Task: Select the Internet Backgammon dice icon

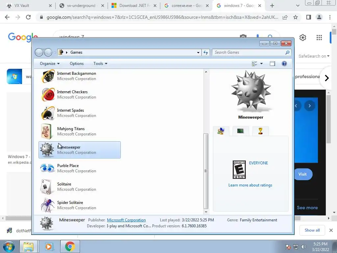Action: tap(48, 76)
